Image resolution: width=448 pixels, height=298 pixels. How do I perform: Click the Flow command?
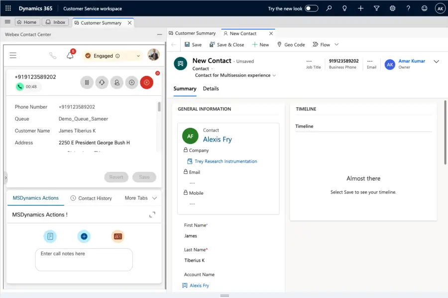[x=322, y=45]
